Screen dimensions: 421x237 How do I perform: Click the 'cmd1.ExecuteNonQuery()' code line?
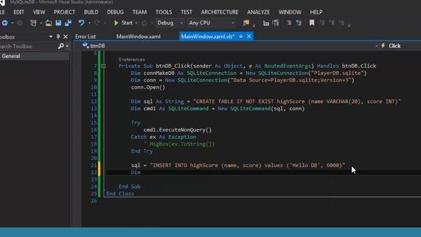pos(178,130)
